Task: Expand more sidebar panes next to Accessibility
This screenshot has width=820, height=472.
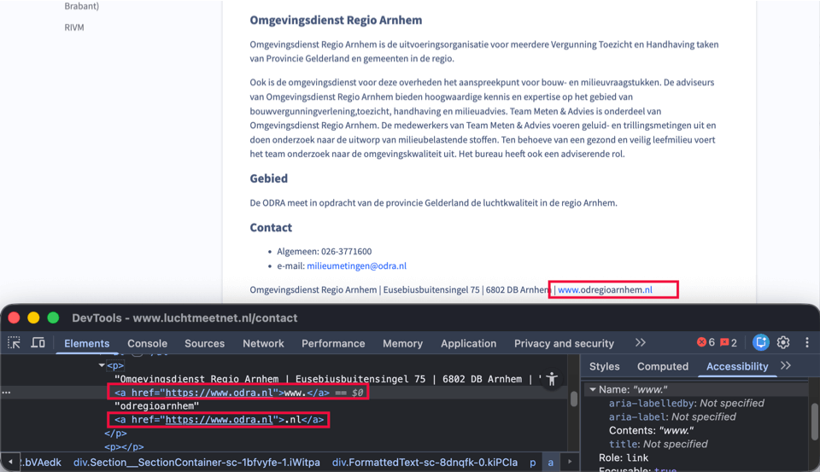Action: tap(786, 365)
